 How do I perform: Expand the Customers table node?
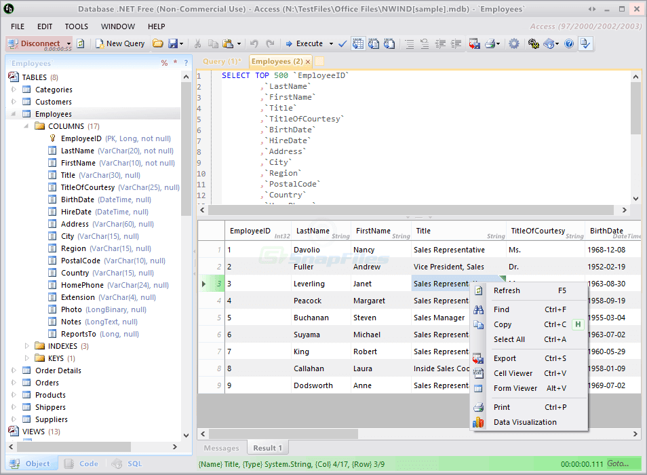pos(14,102)
